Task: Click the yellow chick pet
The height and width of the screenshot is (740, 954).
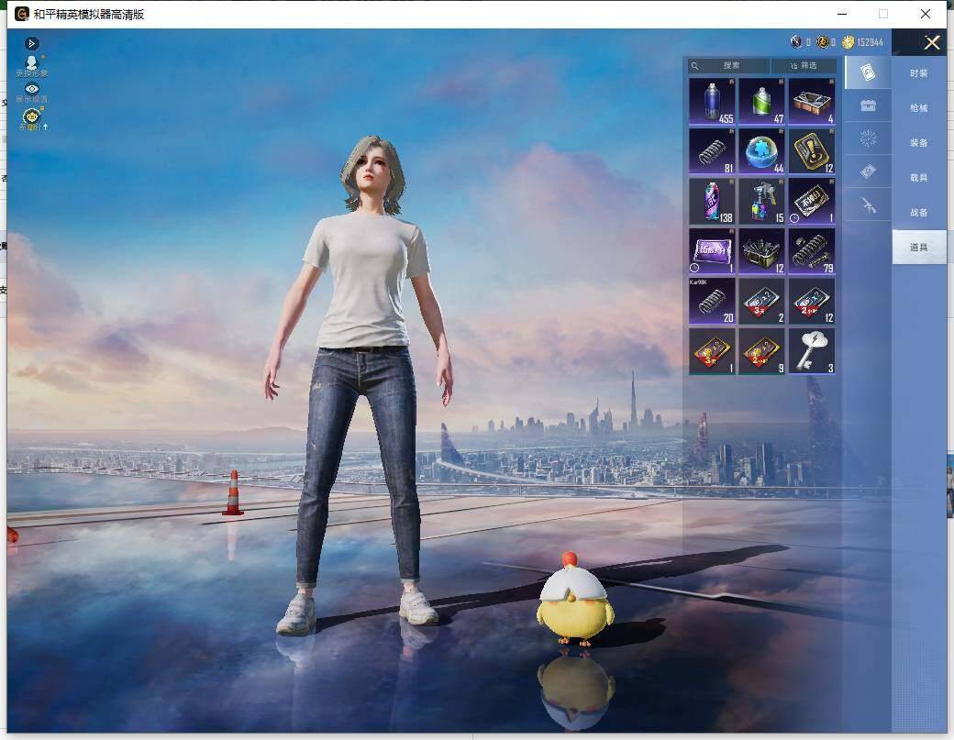Action: [x=573, y=600]
